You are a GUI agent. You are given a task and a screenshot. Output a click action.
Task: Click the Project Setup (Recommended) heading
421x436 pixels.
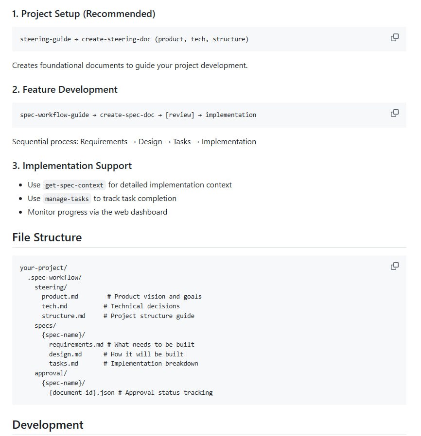(x=84, y=14)
